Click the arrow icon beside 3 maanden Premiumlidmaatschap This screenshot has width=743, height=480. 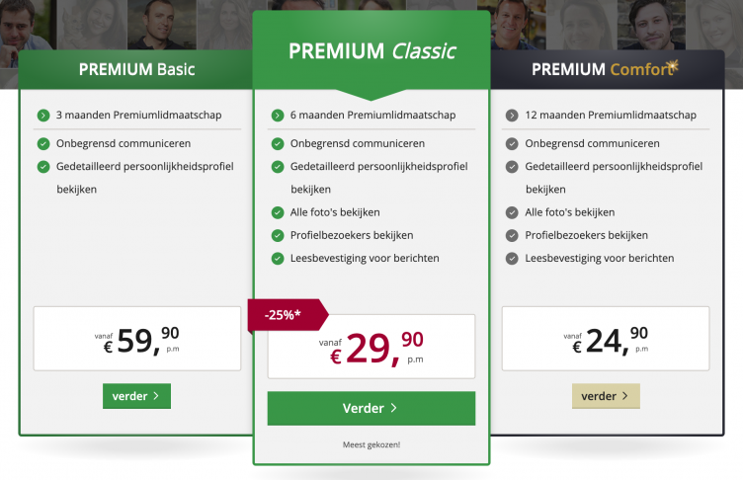[x=43, y=116]
